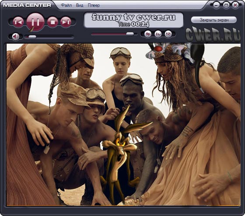Open the Плеер menu

coord(94,5)
